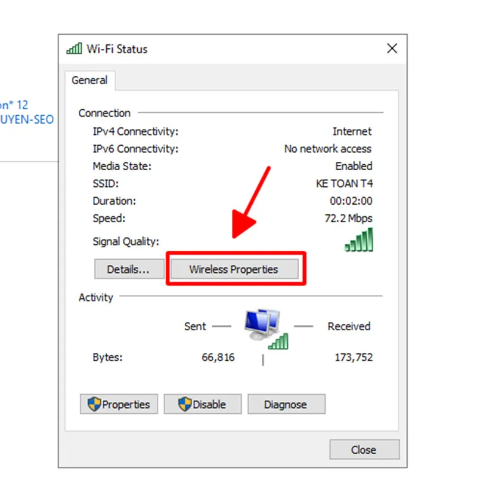Click the shield icon on Properties button
477x501 pixels.
pos(94,404)
